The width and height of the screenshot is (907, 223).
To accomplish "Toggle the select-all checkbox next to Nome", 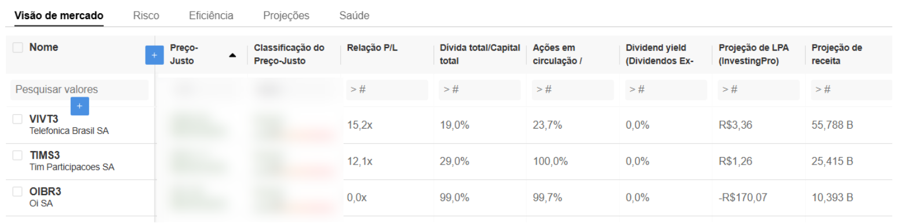I will pyautogui.click(x=18, y=47).
